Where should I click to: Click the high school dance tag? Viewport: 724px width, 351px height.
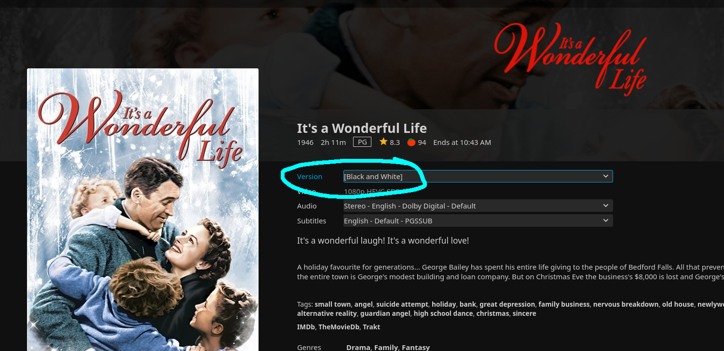[x=443, y=313]
